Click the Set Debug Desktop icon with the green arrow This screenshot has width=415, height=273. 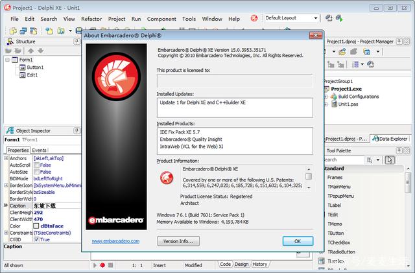339,18
